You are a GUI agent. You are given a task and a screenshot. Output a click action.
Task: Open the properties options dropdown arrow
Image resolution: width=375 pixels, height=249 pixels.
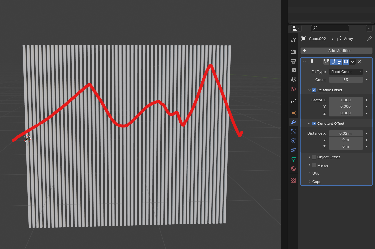pyautogui.click(x=369, y=29)
